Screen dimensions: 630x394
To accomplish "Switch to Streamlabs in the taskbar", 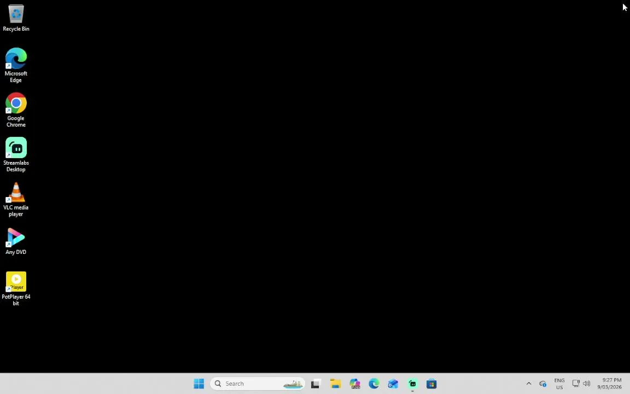I will (x=413, y=384).
